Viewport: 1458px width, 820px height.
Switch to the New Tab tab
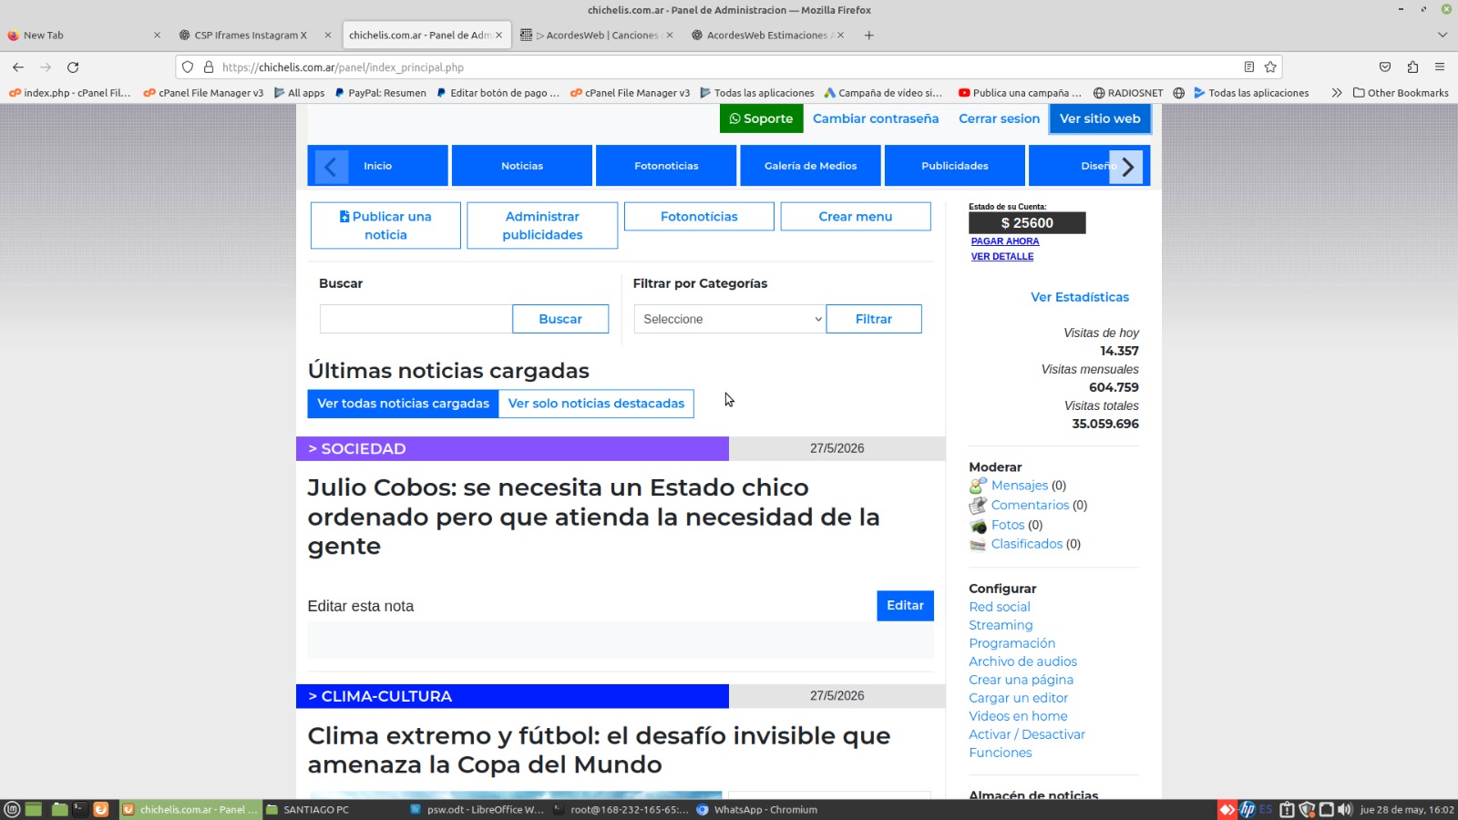coord(84,36)
